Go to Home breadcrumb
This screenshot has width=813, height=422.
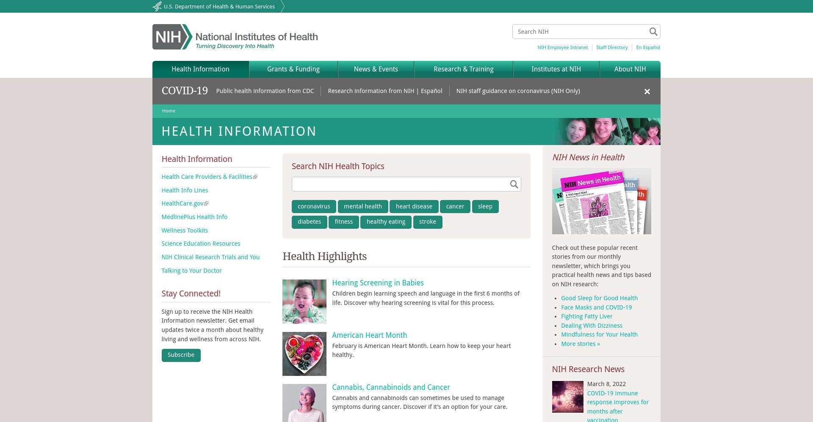click(169, 111)
